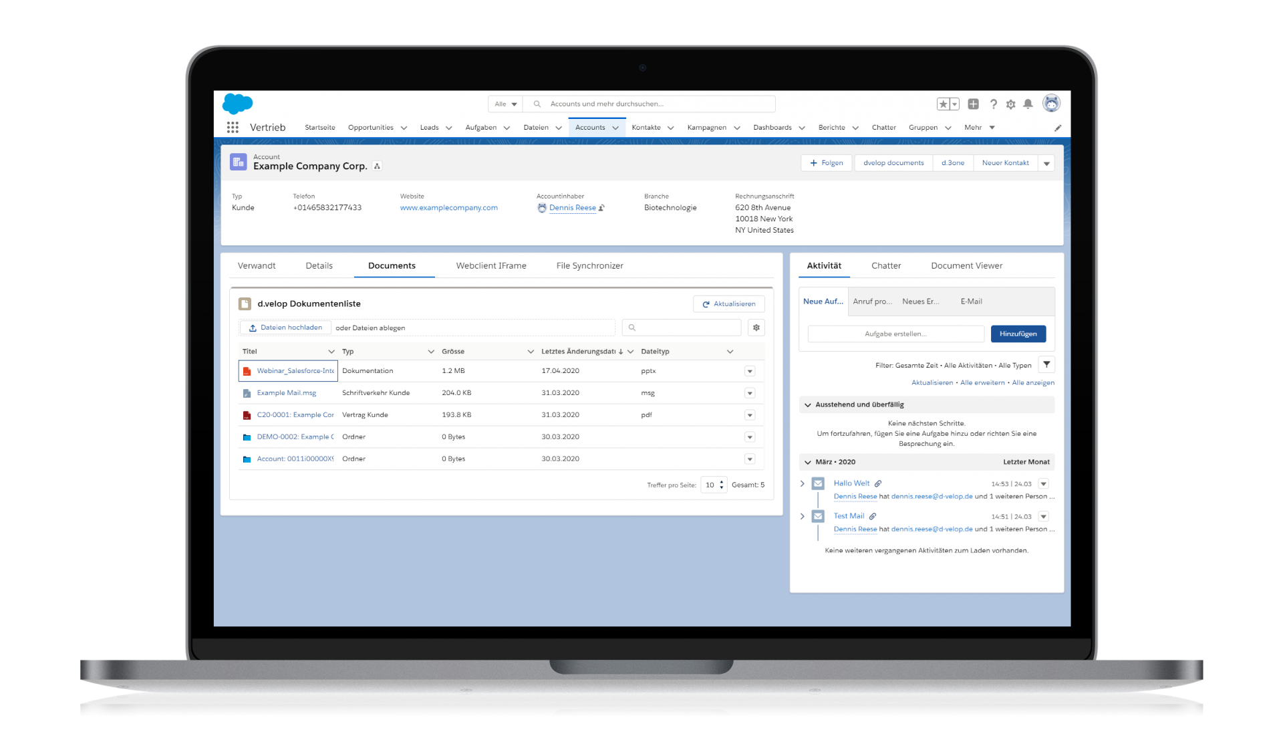Click the Account record icon
The image size is (1283, 738).
click(238, 162)
